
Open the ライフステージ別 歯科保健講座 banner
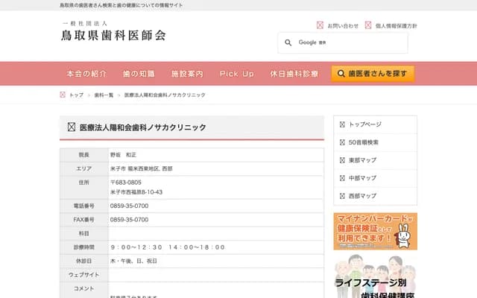pyautogui.click(x=375, y=276)
